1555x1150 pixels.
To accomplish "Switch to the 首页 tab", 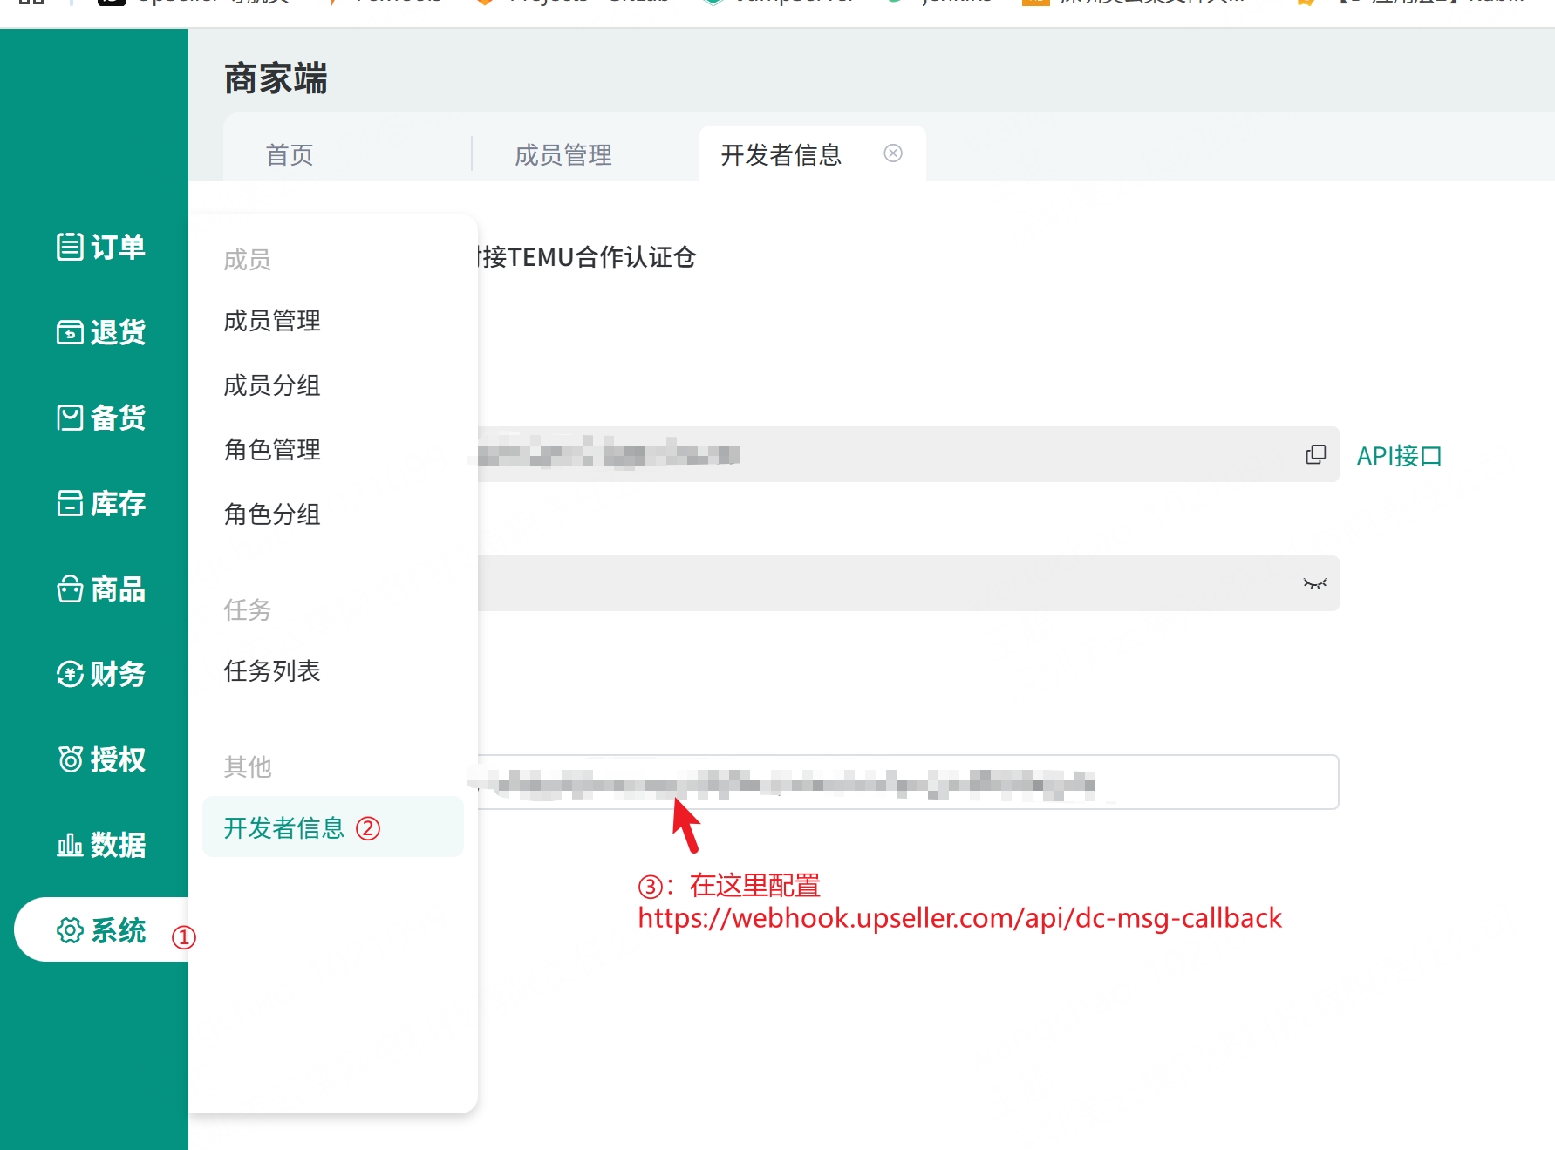I will click(x=290, y=155).
